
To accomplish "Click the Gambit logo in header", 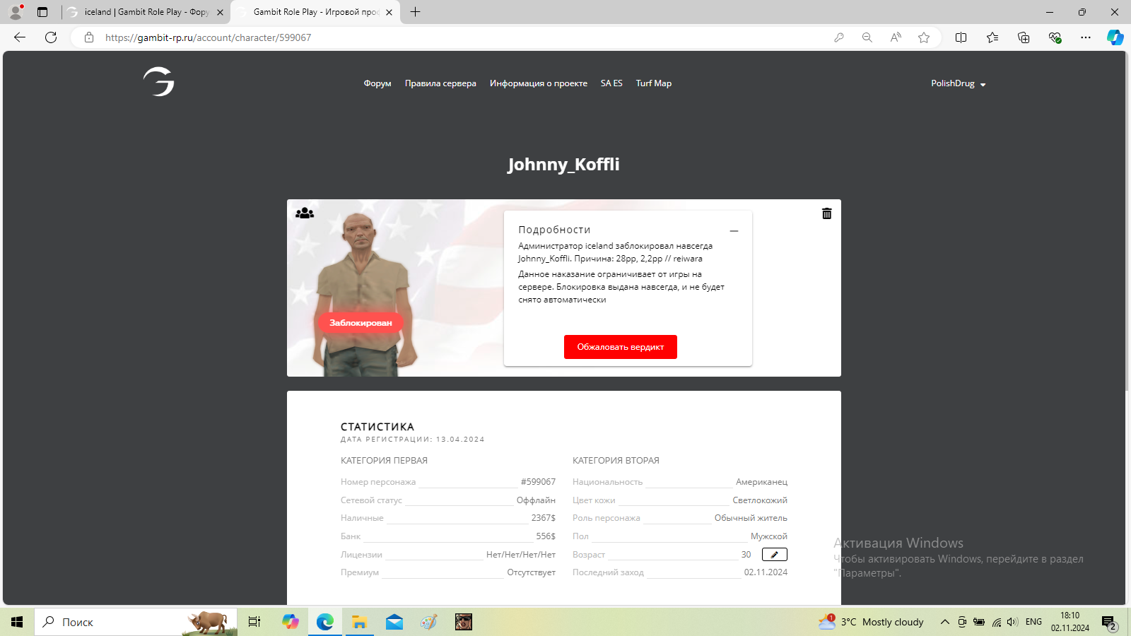I will [x=158, y=82].
